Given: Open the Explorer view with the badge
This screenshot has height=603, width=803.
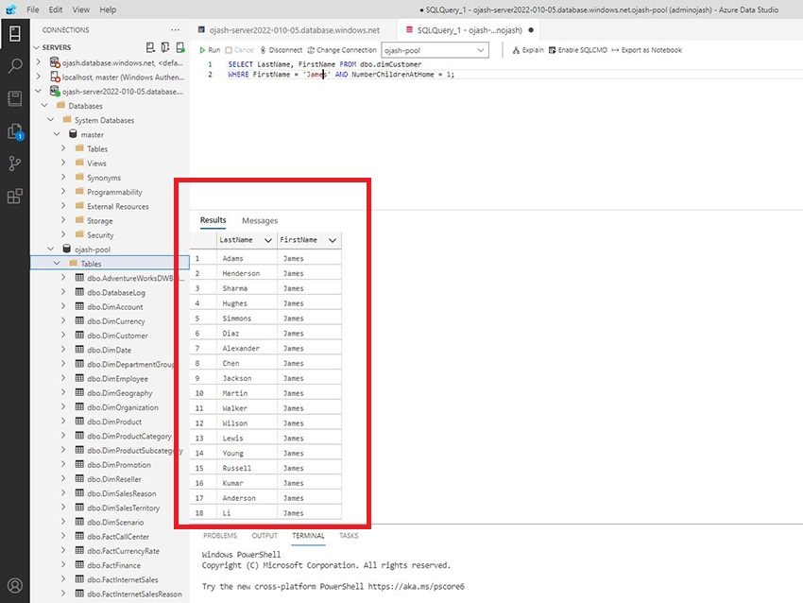Looking at the screenshot, I should [15, 131].
